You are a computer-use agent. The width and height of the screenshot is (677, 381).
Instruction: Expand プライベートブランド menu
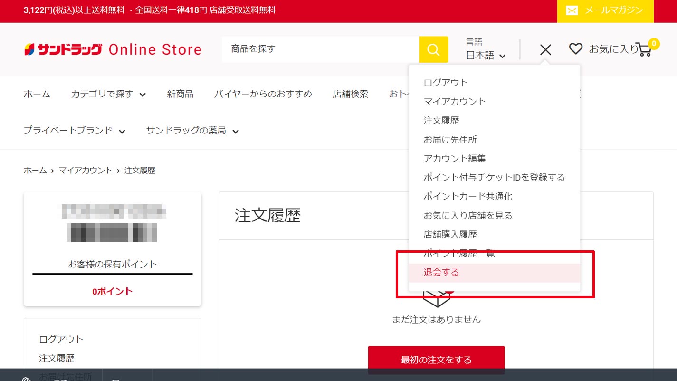(x=75, y=130)
